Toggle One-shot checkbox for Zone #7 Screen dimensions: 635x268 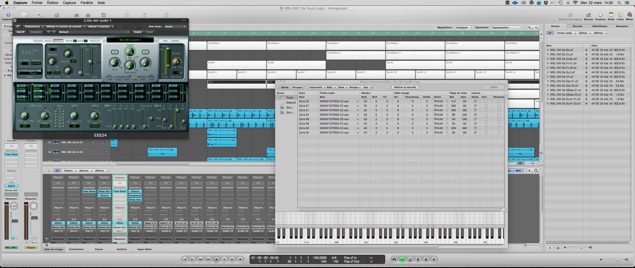[486, 106]
